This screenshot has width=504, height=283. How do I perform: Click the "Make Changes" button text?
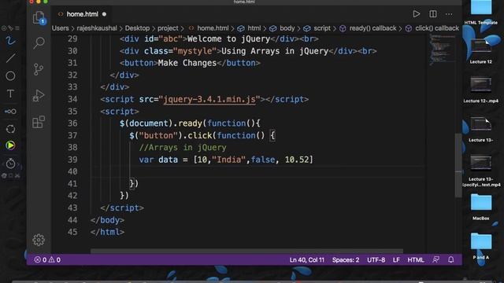[187, 63]
